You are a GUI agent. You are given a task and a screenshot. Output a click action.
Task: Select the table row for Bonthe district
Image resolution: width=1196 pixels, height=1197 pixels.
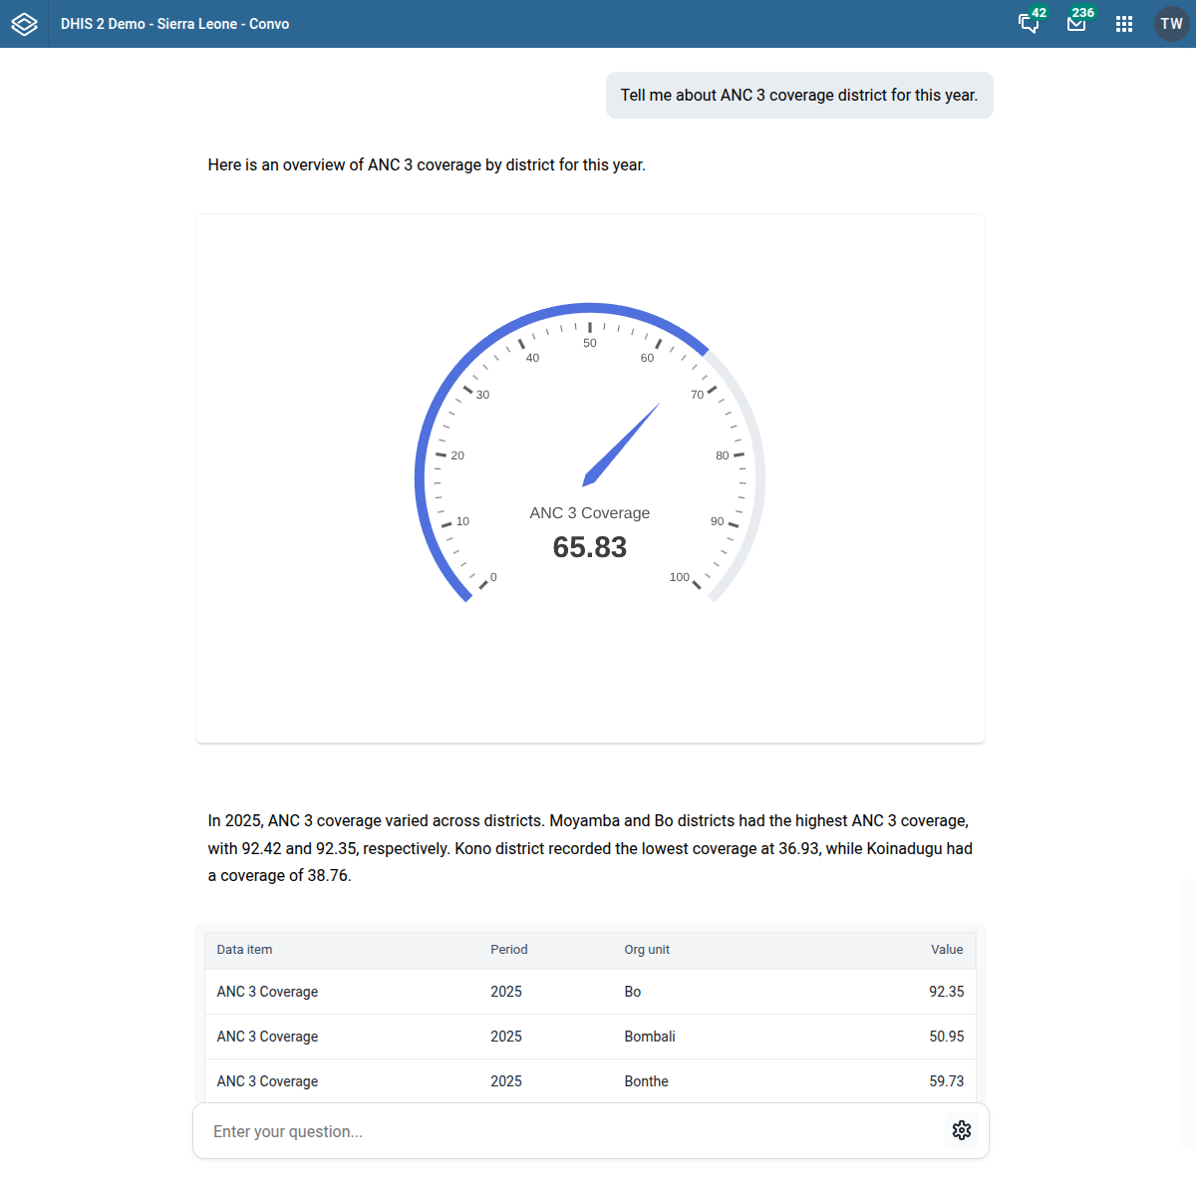coord(590,1081)
